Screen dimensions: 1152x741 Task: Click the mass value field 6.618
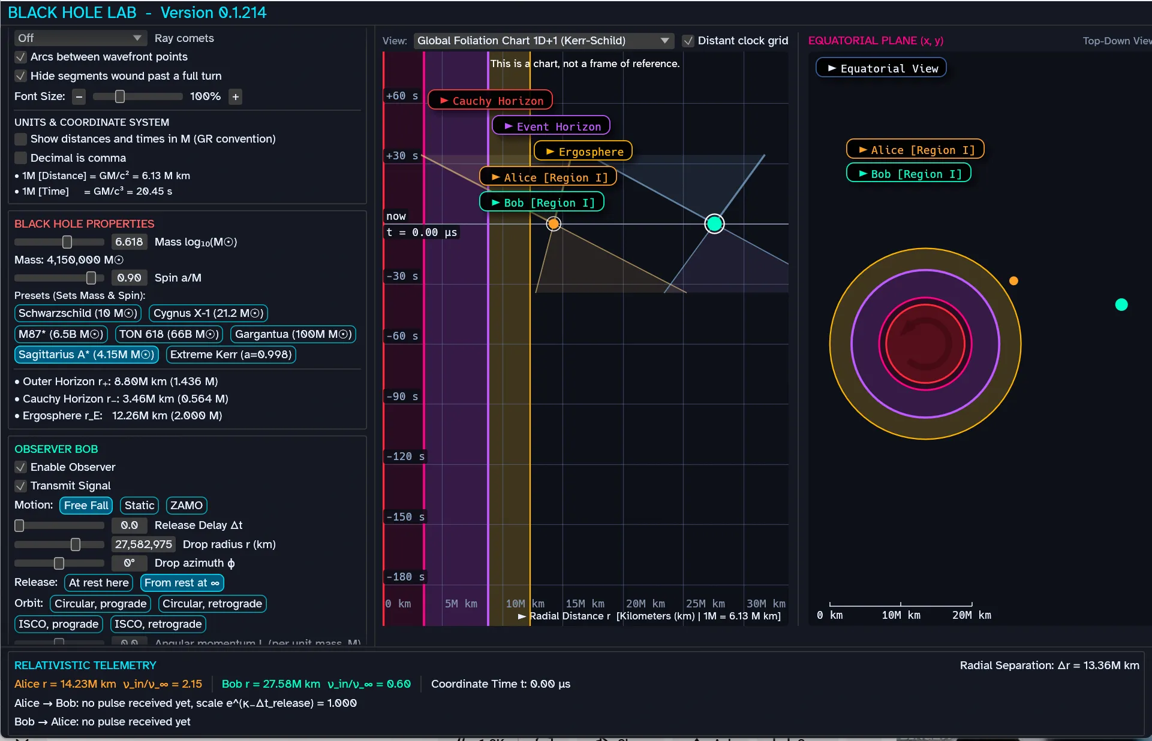pyautogui.click(x=129, y=242)
